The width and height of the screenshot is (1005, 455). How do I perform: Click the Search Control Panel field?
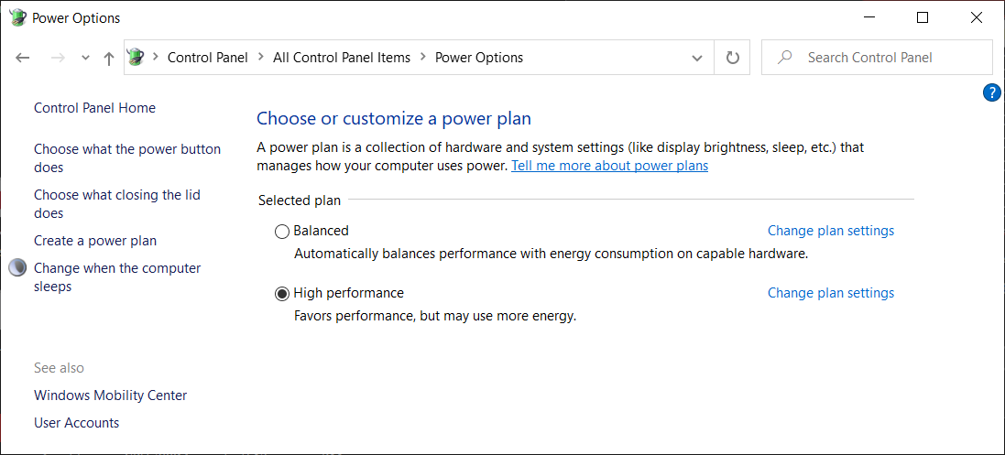[885, 58]
